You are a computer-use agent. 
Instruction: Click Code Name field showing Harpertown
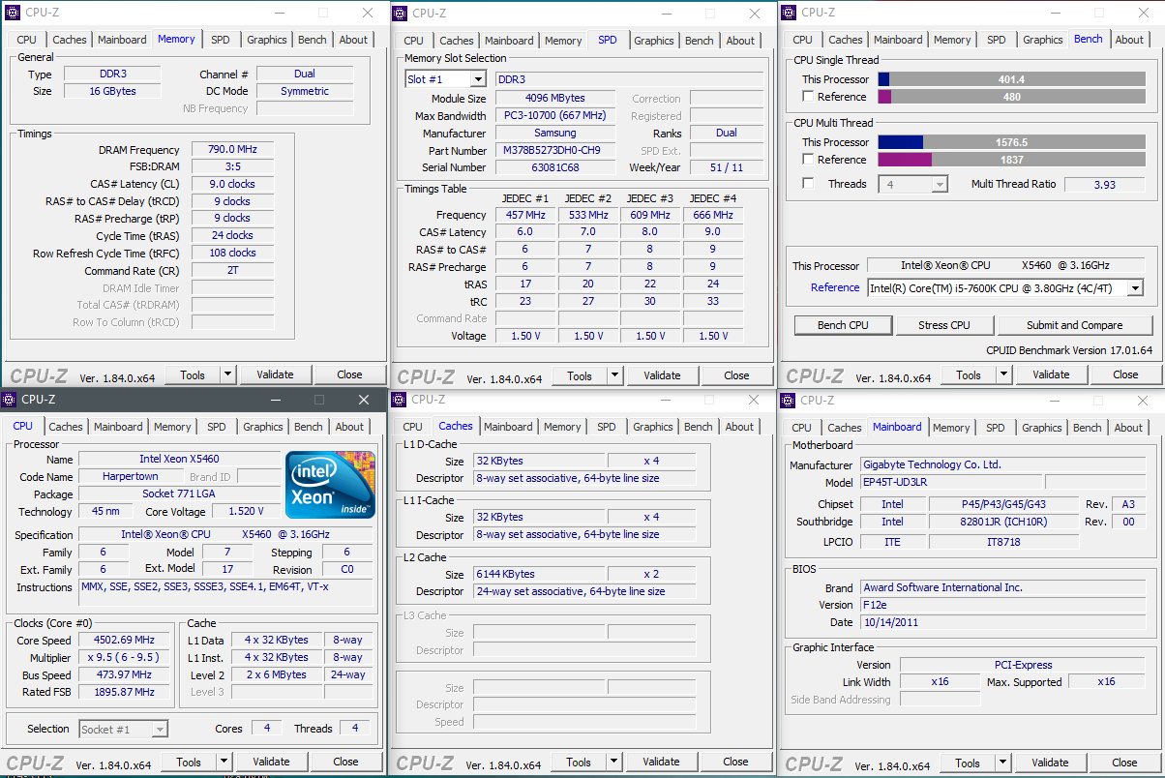coord(131,477)
